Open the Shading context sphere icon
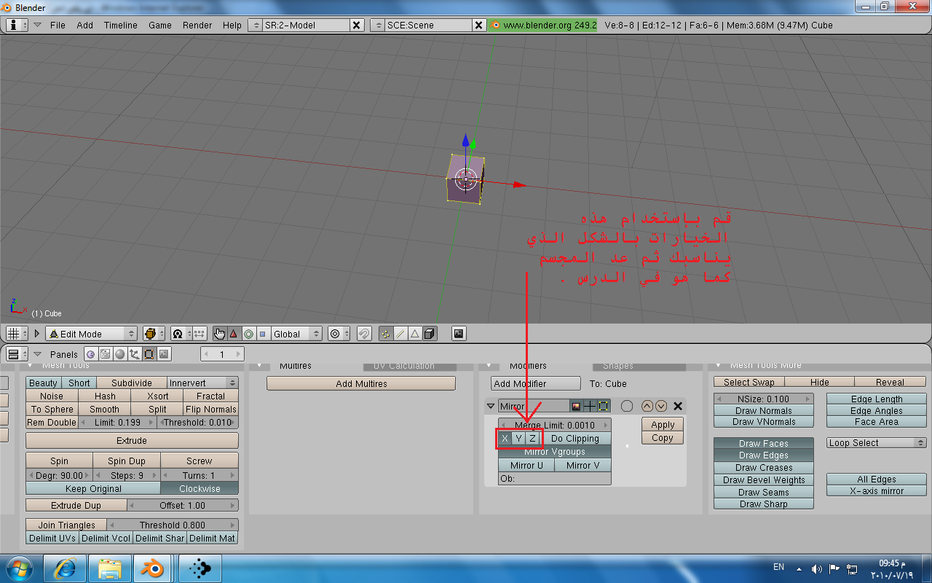Screen dimensions: 932x583 [x=119, y=354]
